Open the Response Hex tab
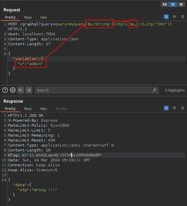Viewport: 187px width, 206px height. coord(44,109)
